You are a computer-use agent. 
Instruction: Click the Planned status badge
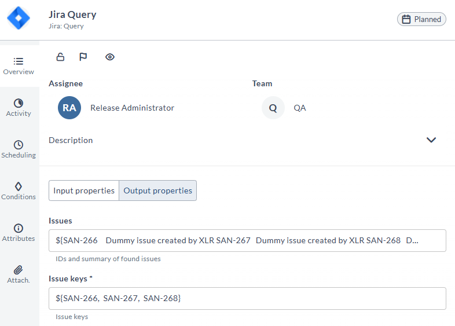(x=421, y=19)
